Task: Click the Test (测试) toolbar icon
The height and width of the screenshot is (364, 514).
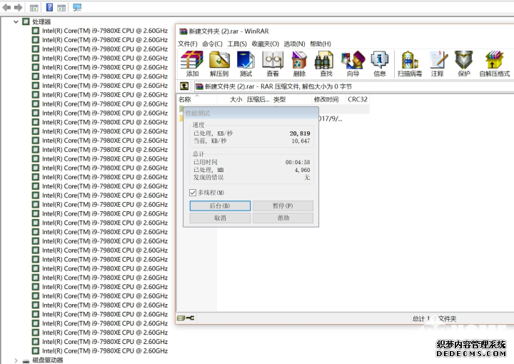Action: (246, 64)
